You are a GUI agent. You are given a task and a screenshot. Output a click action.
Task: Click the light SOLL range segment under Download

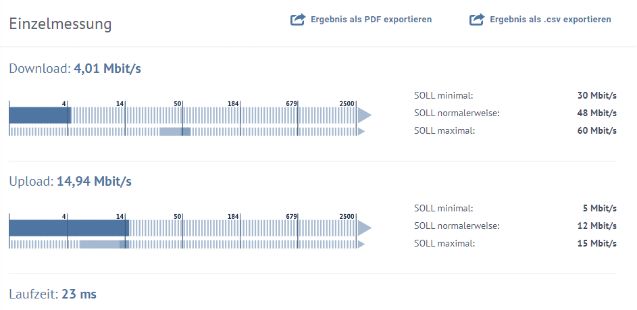[175, 131]
